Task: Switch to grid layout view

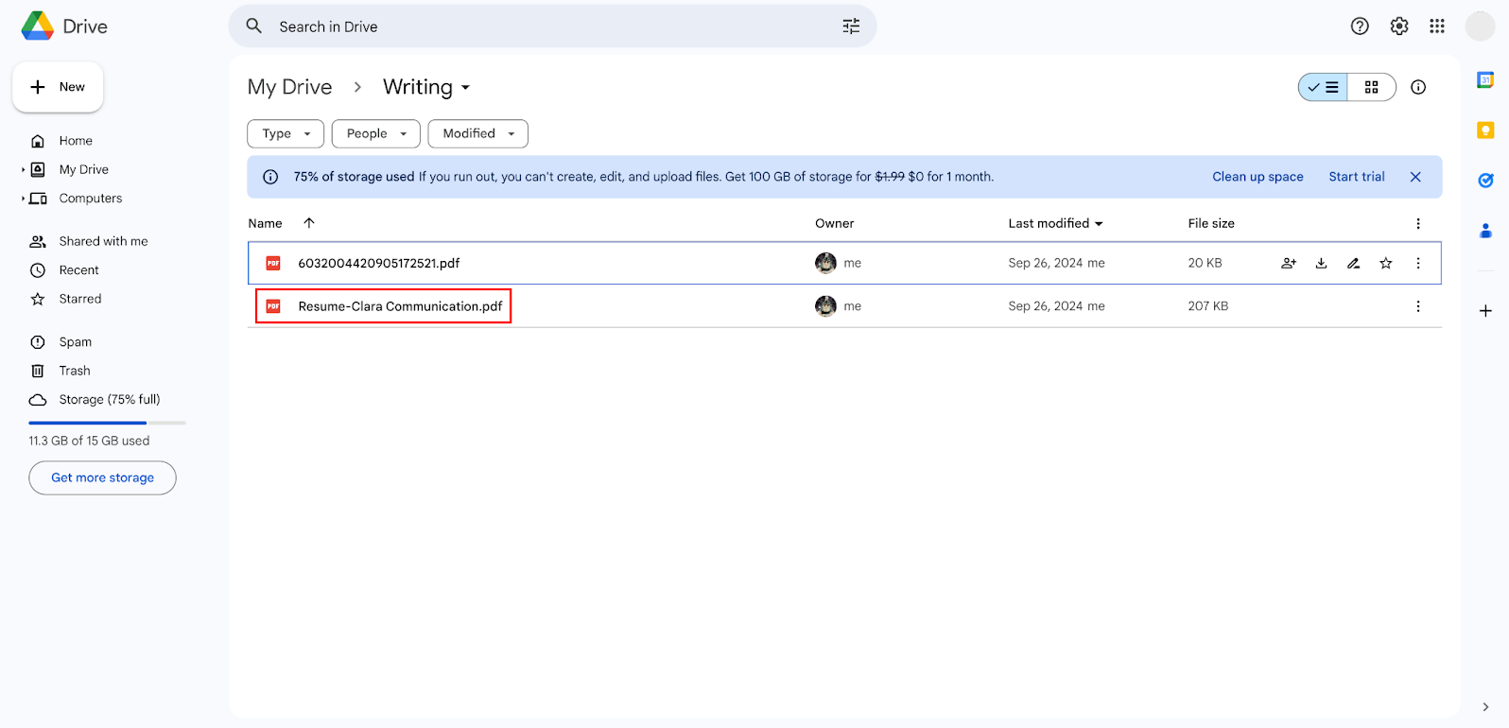Action: coord(1371,87)
